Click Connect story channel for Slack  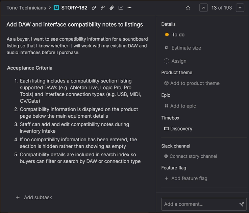190,156
